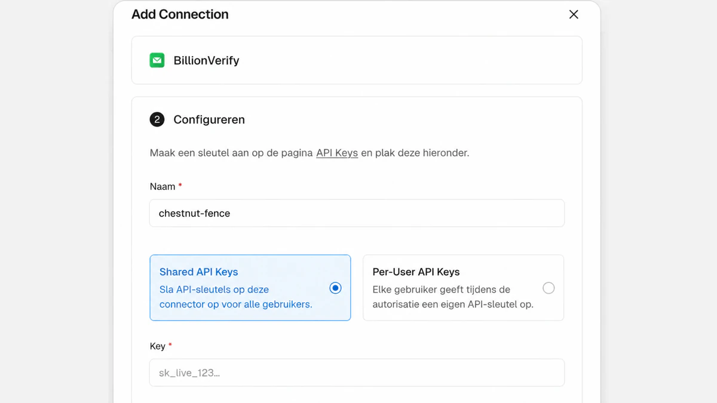Click the Configureren step heading

(x=209, y=119)
